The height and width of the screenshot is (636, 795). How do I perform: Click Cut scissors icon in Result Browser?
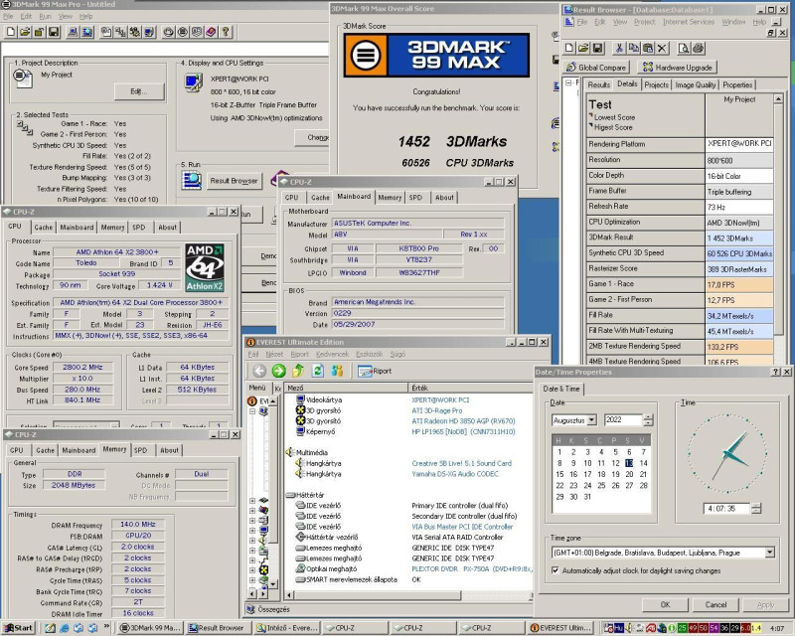619,48
